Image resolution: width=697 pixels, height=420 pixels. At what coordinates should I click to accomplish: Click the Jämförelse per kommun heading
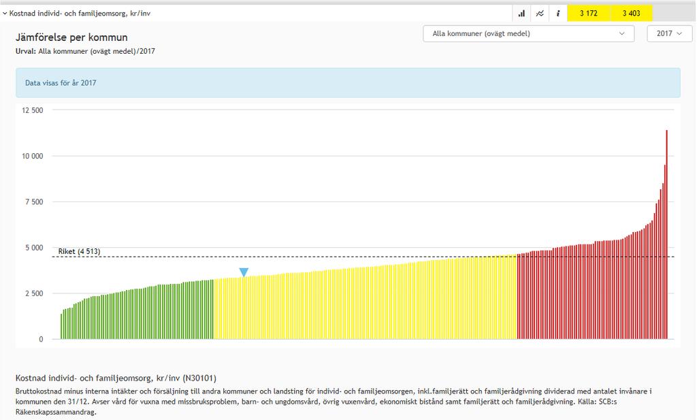(71, 37)
